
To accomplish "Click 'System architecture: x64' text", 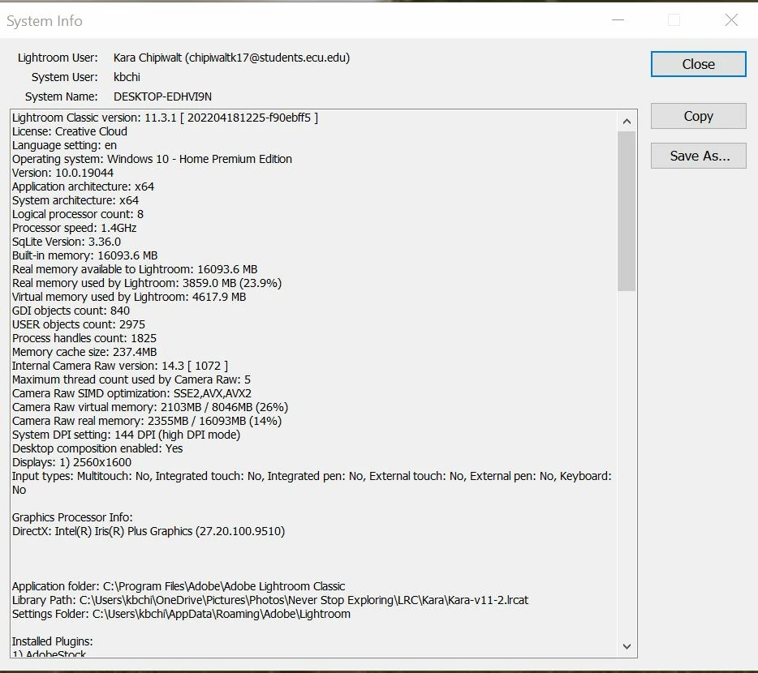I will (x=75, y=200).
